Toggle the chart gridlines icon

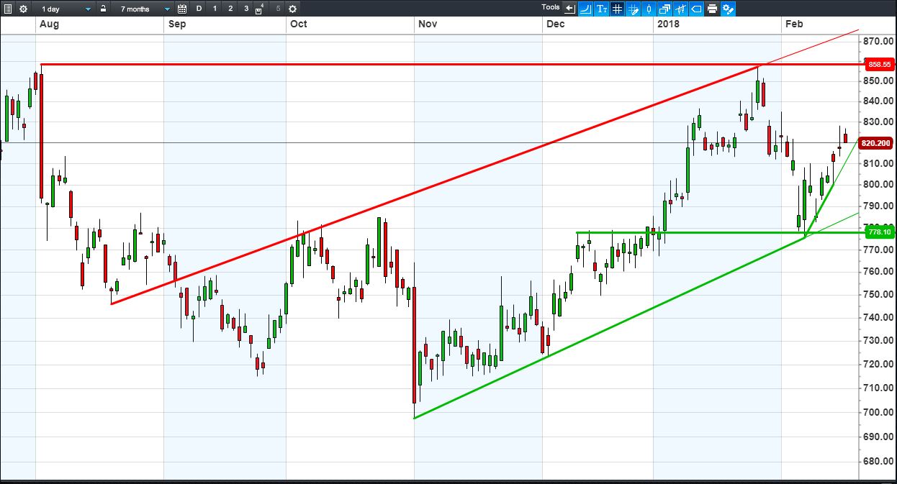617,9
